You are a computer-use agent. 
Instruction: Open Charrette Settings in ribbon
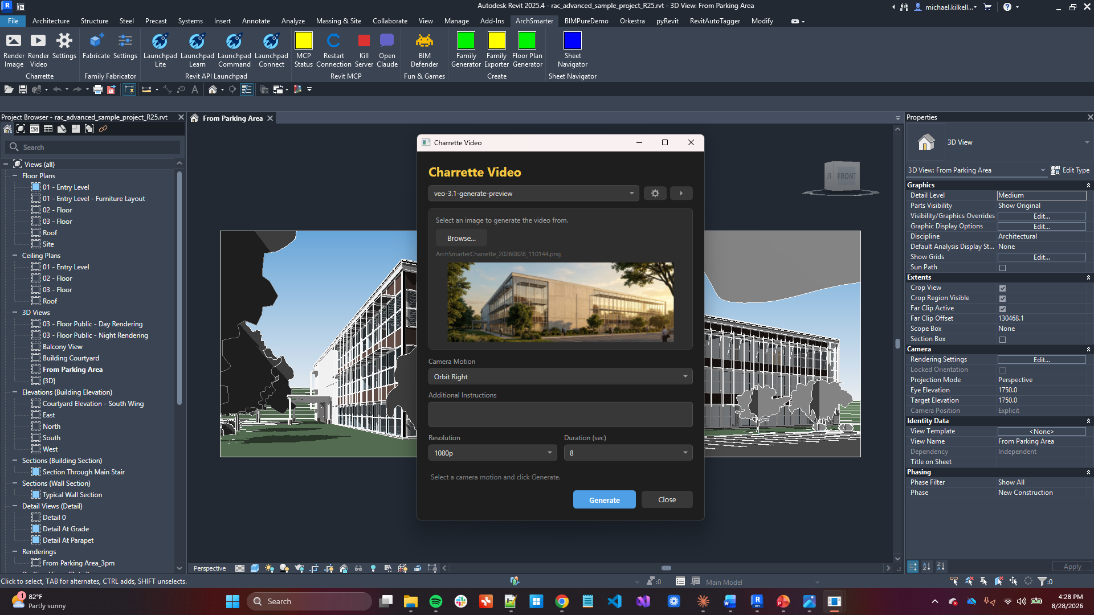click(x=64, y=47)
